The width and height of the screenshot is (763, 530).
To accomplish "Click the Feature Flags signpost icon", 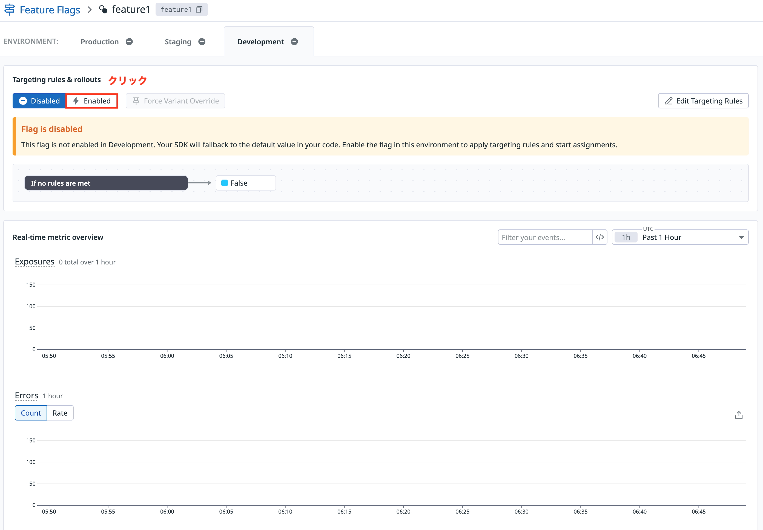I will [x=9, y=10].
